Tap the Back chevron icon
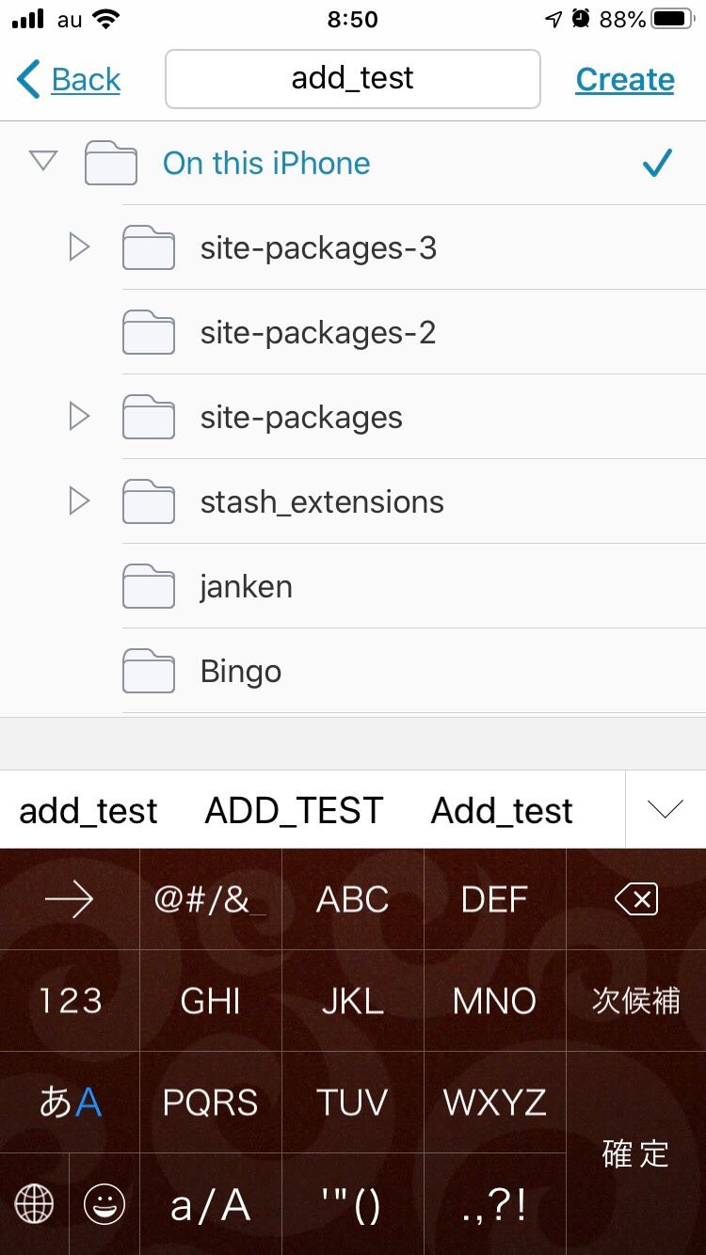This screenshot has height=1255, width=706. point(29,79)
